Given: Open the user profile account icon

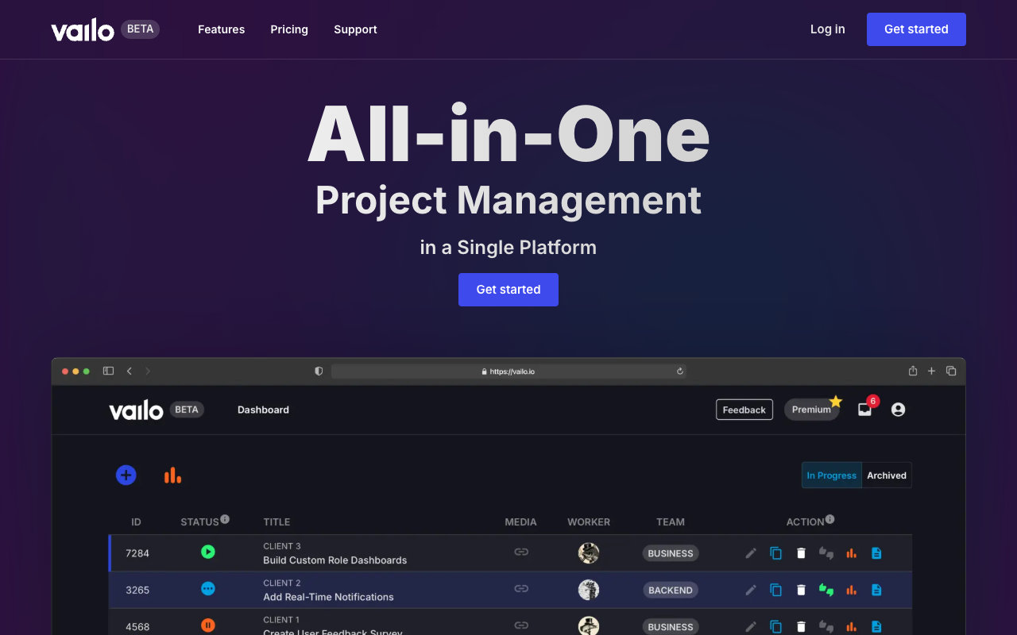Looking at the screenshot, I should coord(897,409).
